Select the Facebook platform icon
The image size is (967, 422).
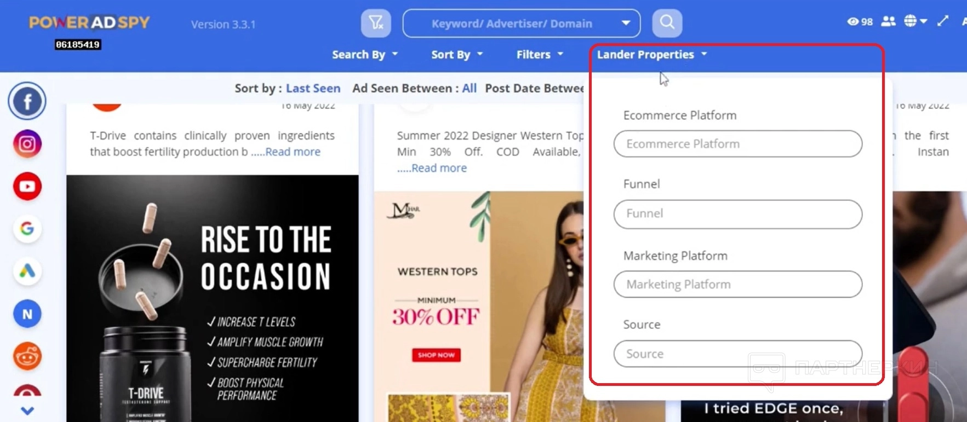tap(27, 101)
